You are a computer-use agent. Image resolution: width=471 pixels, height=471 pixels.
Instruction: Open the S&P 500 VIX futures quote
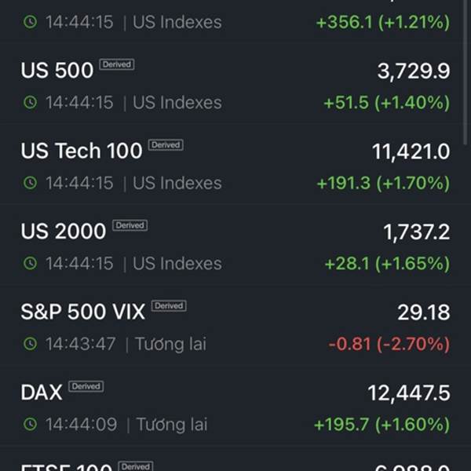click(x=235, y=325)
